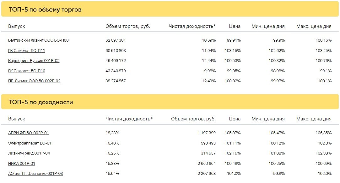Open the ГК Самолет БО-П10 bond link
Screen dimensions: 340x183
pyautogui.click(x=27, y=71)
